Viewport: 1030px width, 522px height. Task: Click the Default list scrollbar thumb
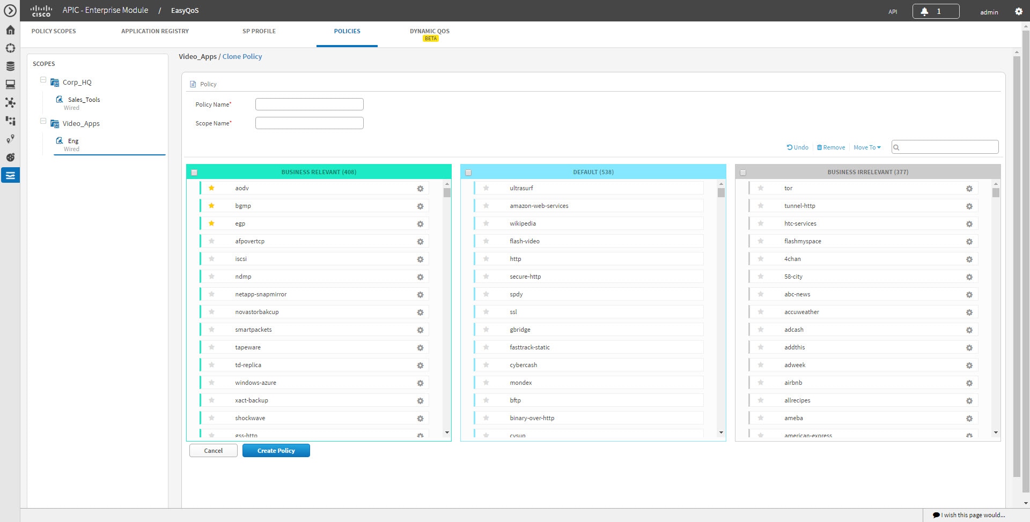coord(721,193)
